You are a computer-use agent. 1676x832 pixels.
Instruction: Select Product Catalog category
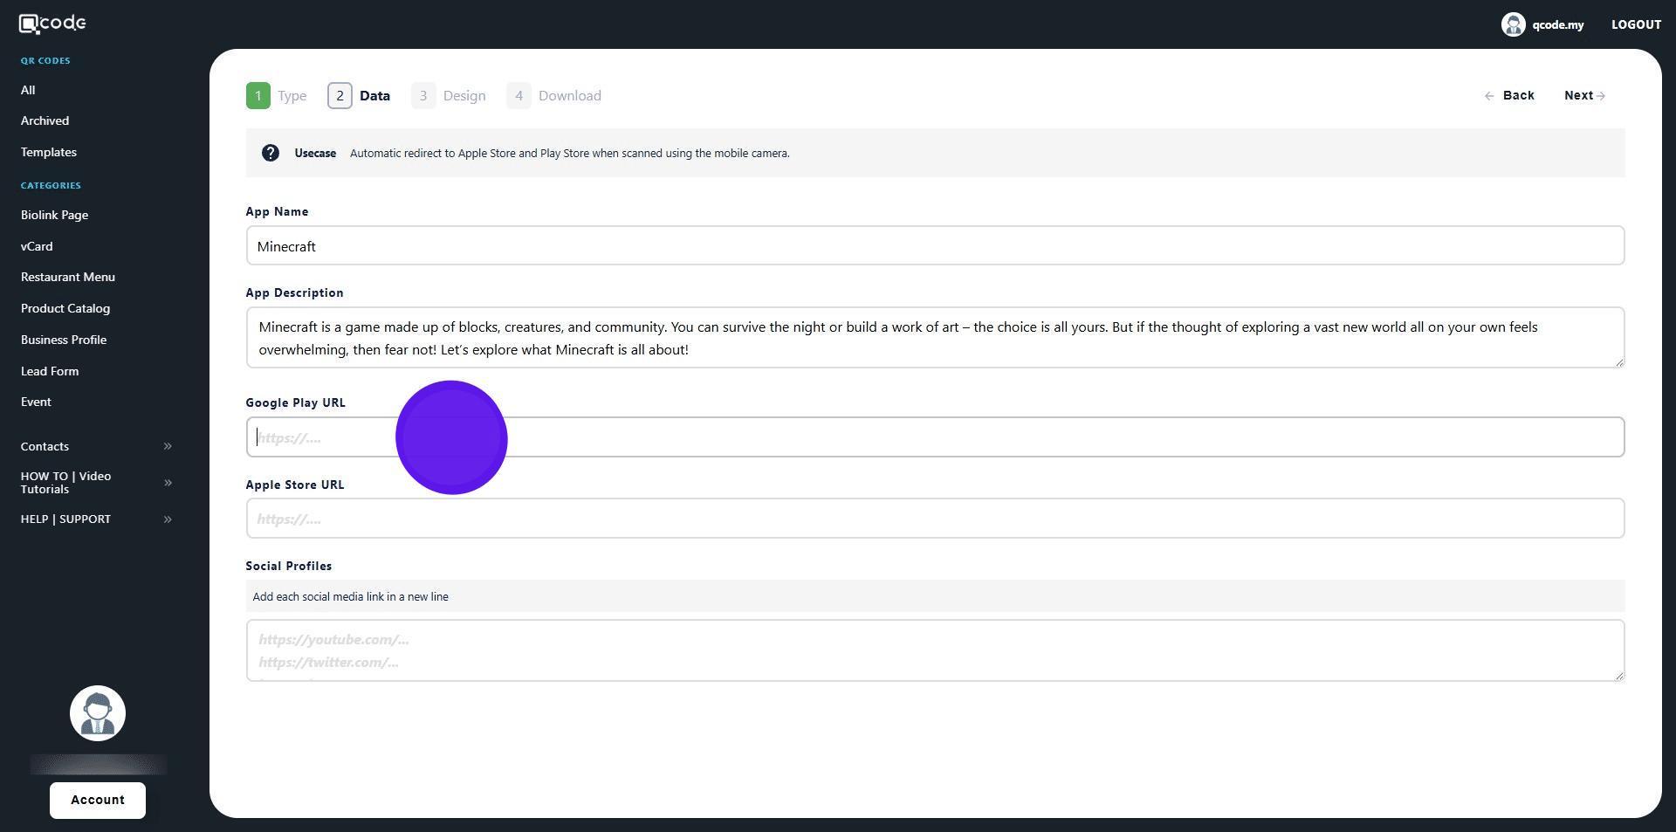pyautogui.click(x=65, y=308)
